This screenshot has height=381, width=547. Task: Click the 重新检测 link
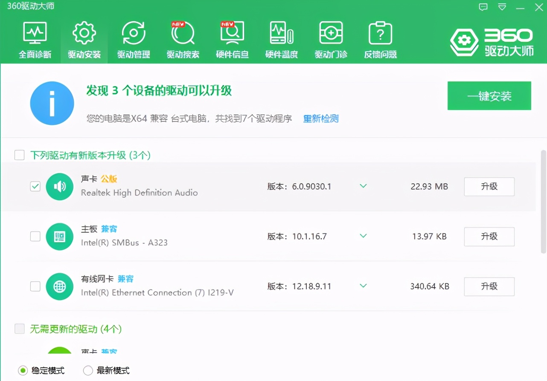321,119
